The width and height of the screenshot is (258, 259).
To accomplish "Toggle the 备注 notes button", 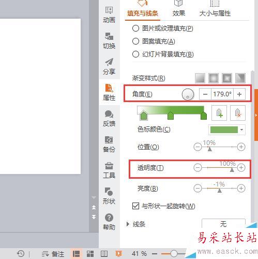I will (x=53, y=254).
